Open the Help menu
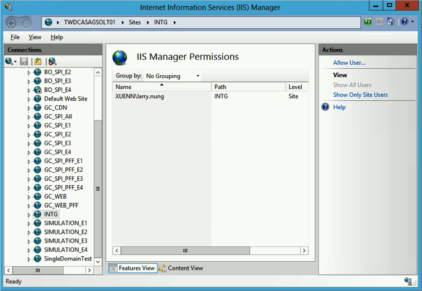This screenshot has width=422, height=291. point(57,37)
